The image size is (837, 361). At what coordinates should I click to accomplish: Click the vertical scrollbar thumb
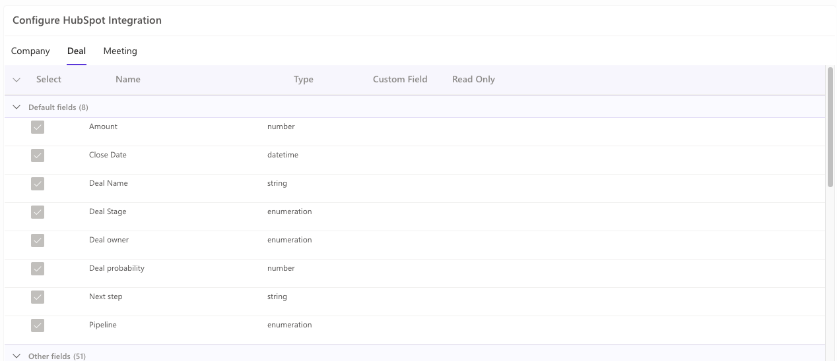[x=830, y=127]
